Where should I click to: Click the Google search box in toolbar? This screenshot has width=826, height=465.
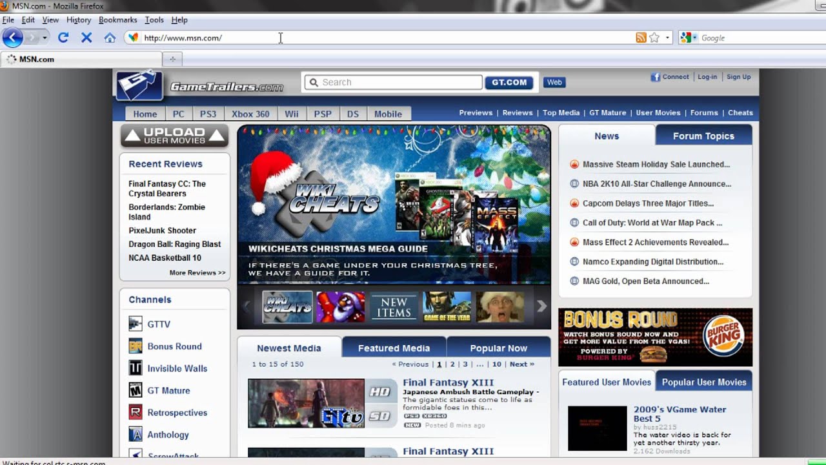click(761, 38)
